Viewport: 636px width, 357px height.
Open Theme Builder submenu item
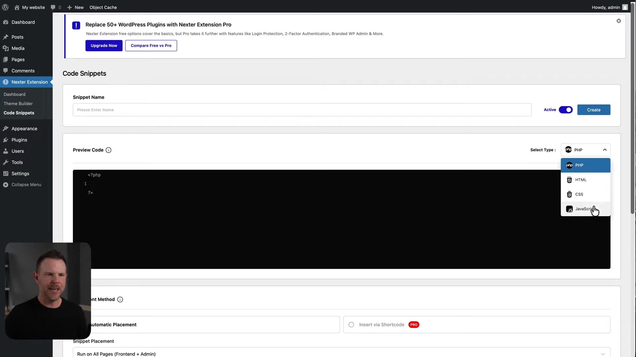(18, 103)
